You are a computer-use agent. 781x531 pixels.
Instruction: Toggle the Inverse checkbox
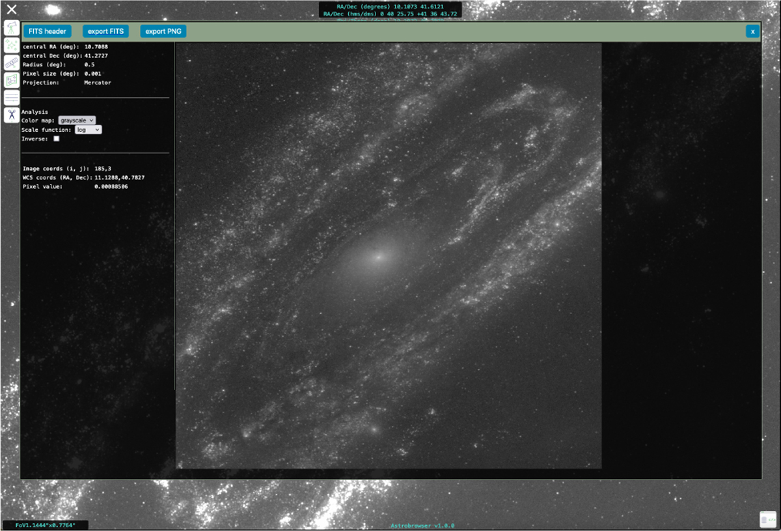pyautogui.click(x=57, y=139)
